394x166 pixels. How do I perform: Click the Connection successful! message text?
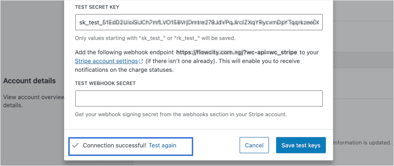115,145
